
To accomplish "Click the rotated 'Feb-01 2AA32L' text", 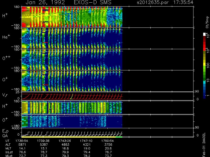I will click(204, 145).
